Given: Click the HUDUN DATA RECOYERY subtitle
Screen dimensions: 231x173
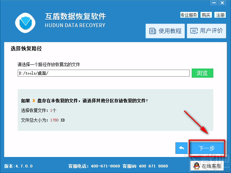Looking at the screenshot, I should click(75, 25).
